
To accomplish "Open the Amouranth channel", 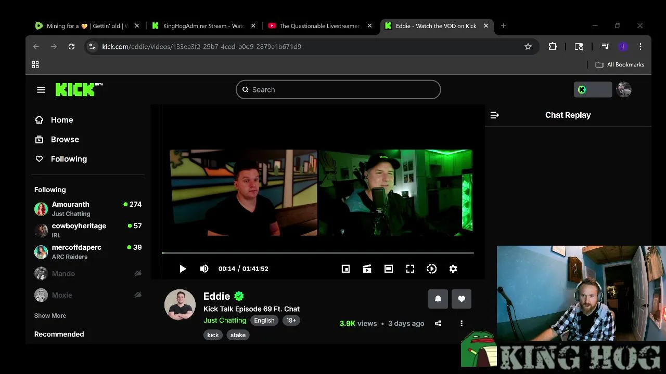I will (88, 209).
